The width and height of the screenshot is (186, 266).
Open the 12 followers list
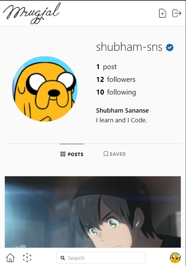(x=116, y=80)
